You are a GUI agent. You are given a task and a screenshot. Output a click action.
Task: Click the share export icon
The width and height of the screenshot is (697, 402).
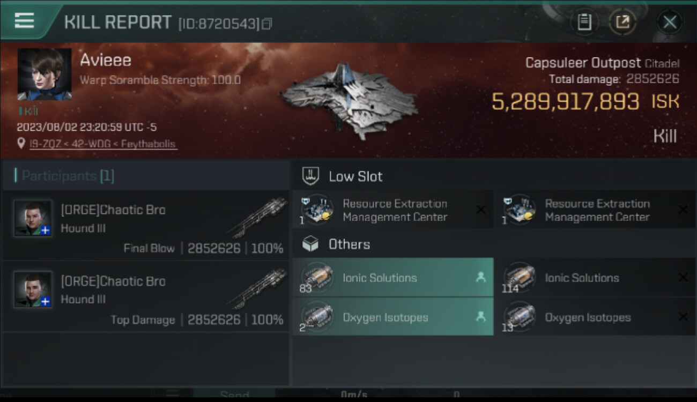click(622, 22)
